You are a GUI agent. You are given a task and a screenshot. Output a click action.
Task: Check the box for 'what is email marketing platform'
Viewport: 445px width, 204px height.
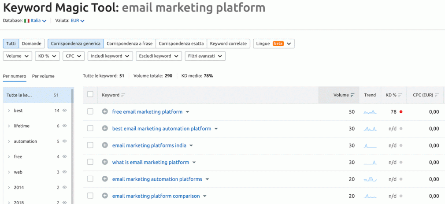[90, 162]
